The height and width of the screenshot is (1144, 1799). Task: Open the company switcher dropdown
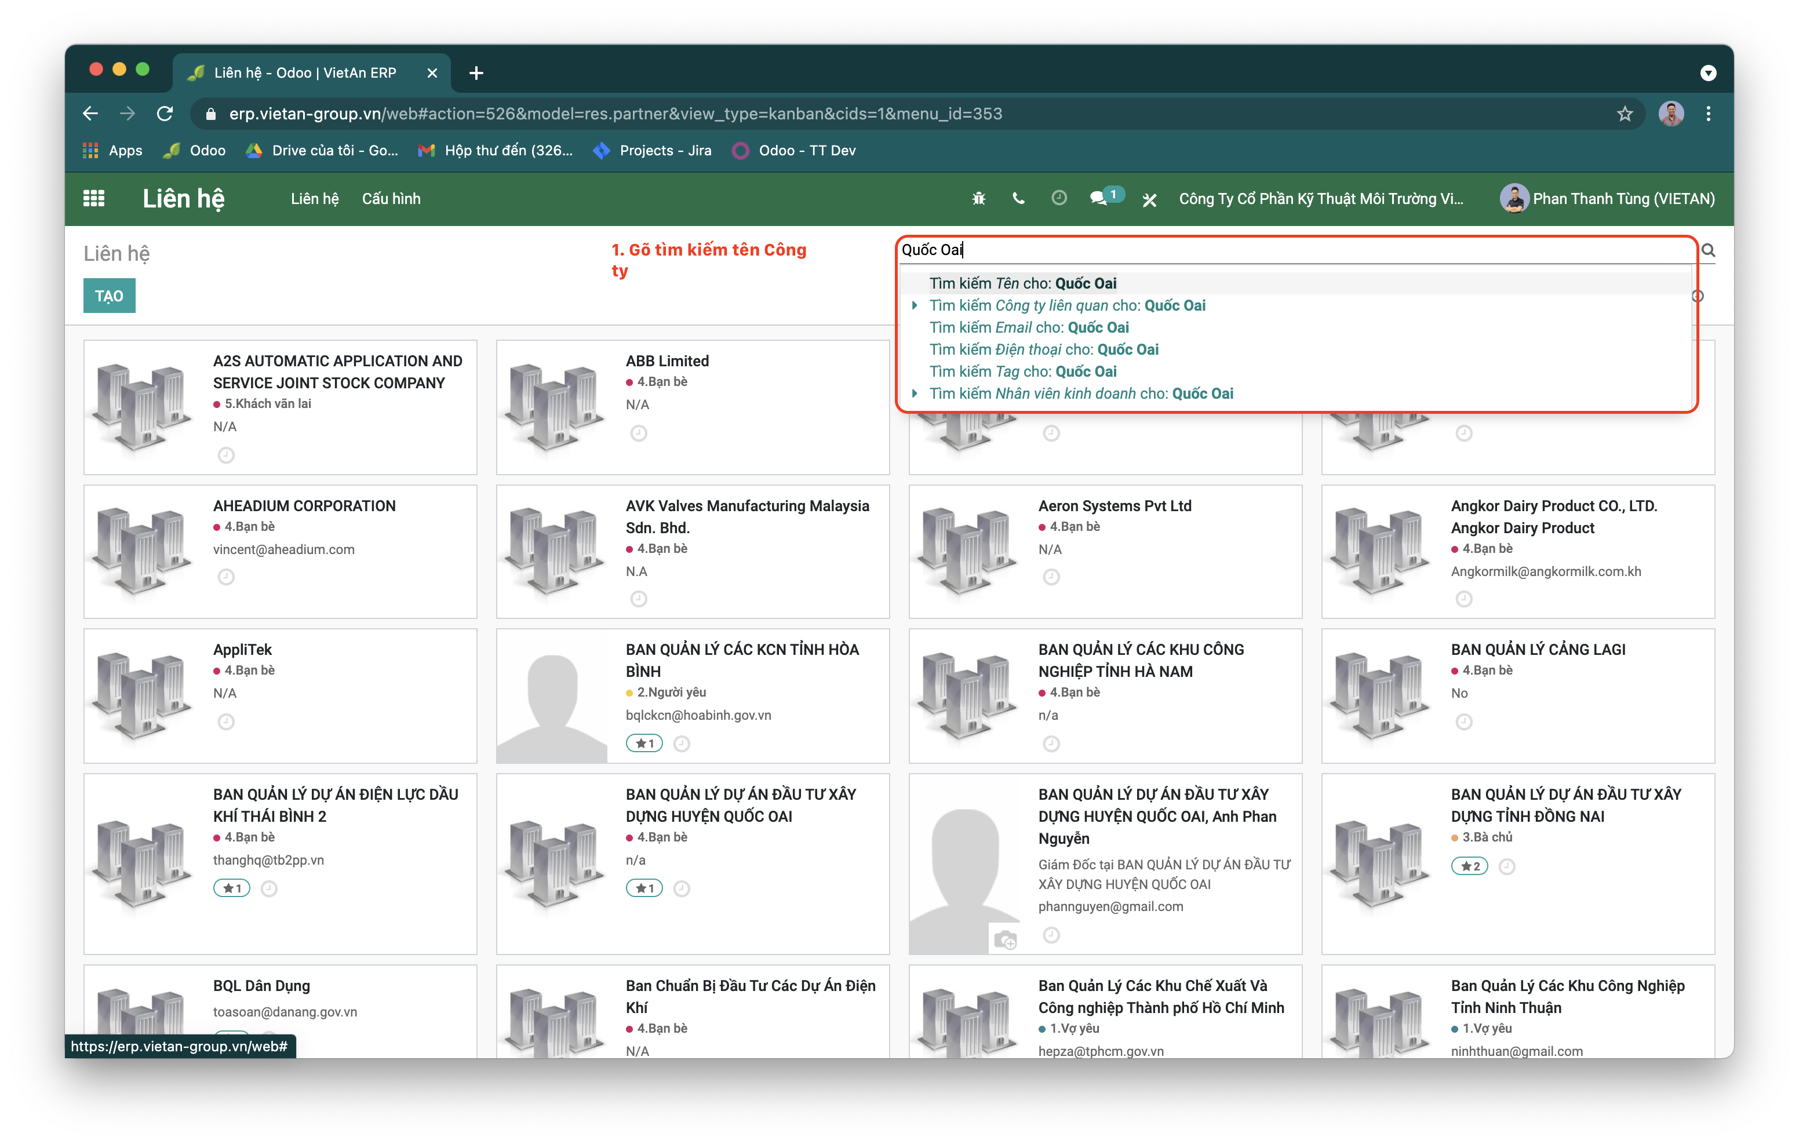point(1320,199)
